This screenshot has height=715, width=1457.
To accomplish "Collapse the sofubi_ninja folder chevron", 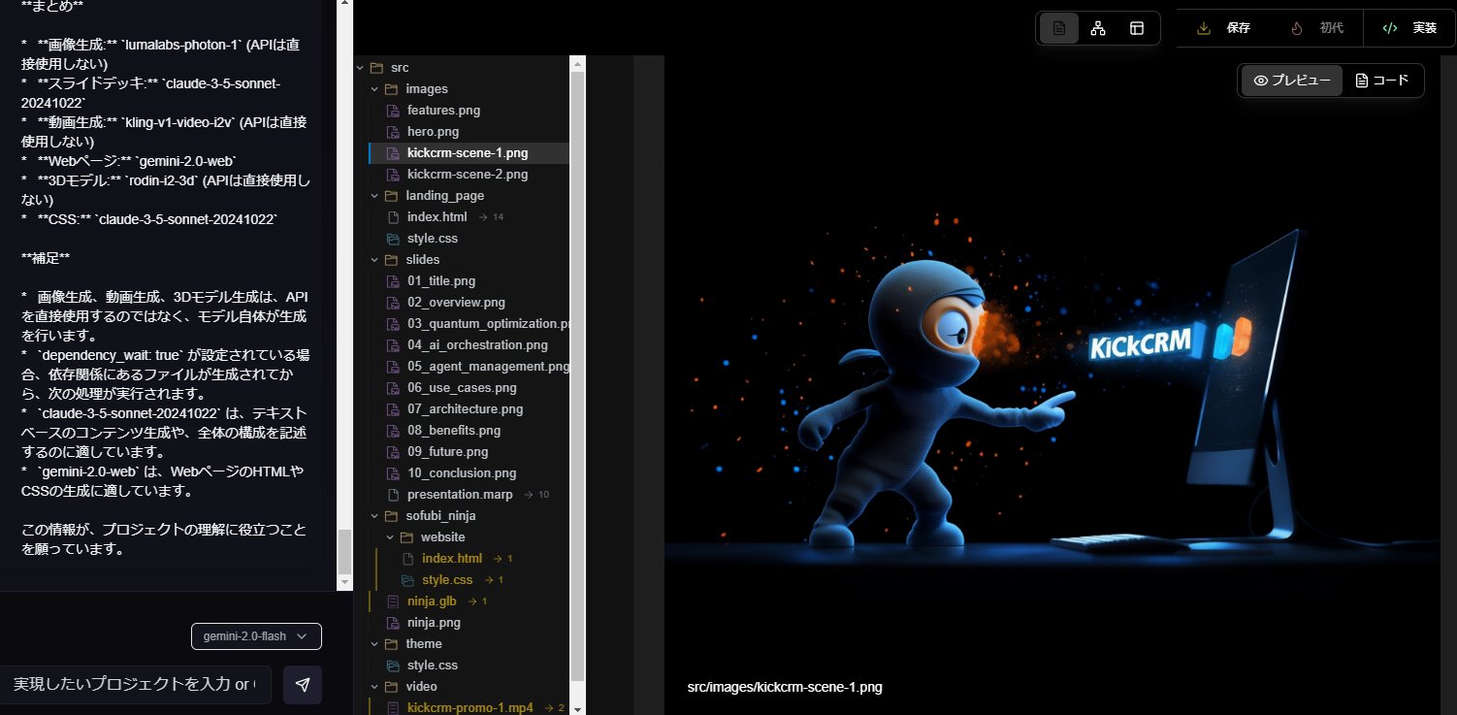I will (374, 516).
